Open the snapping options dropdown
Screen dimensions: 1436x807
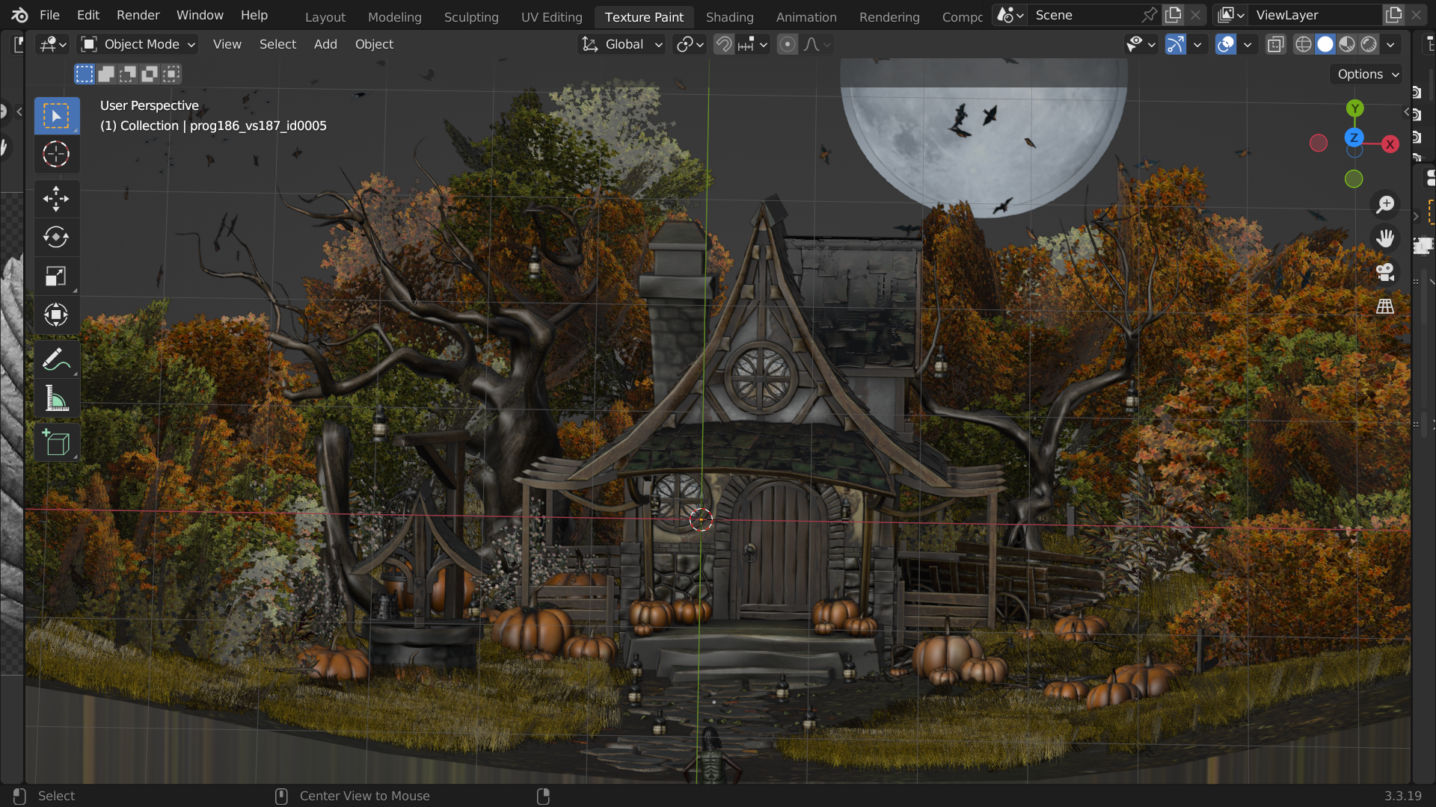(x=752, y=45)
